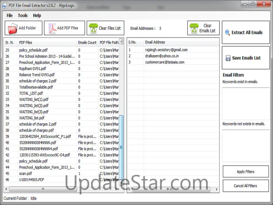Open the File menu
The image size is (273, 205).
pyautogui.click(x=9, y=15)
